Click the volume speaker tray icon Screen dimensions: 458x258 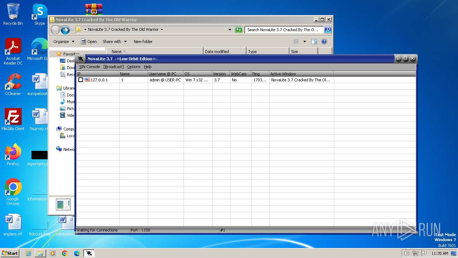(406, 253)
